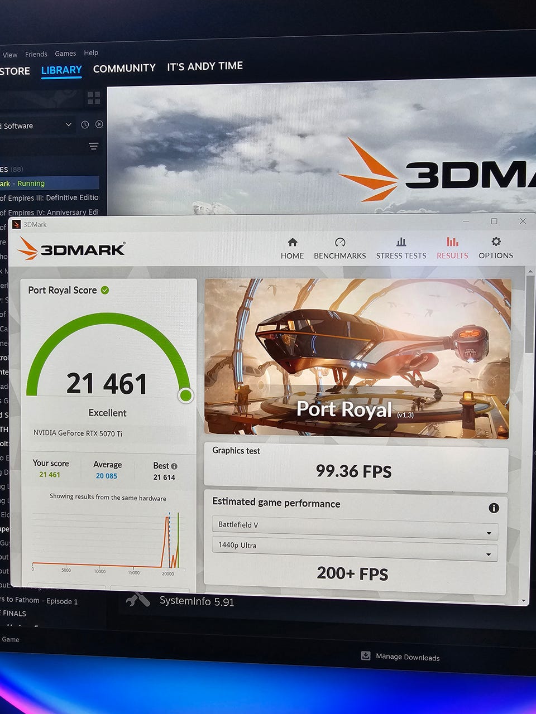The image size is (536, 714).
Task: Open the 1440p Ultra resolution dropdown
Action: 355,549
